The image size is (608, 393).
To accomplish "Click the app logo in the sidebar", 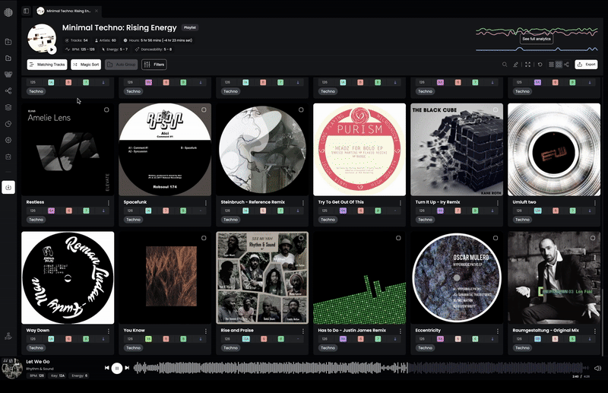I will click(8, 12).
